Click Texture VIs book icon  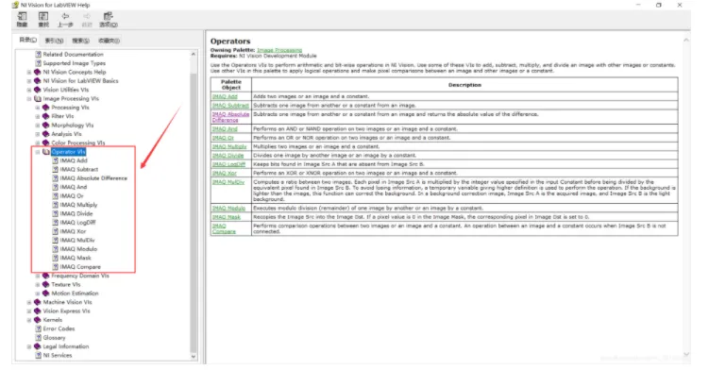(45, 284)
